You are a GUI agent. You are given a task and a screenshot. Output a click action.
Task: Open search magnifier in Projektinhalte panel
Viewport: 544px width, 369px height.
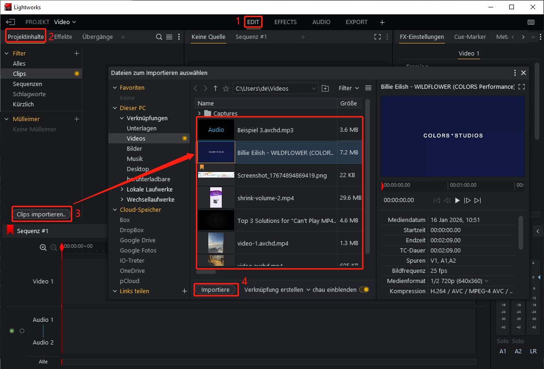coord(159,37)
